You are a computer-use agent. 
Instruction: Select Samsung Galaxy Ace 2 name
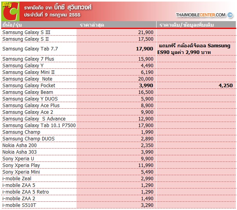click(x=28, y=112)
